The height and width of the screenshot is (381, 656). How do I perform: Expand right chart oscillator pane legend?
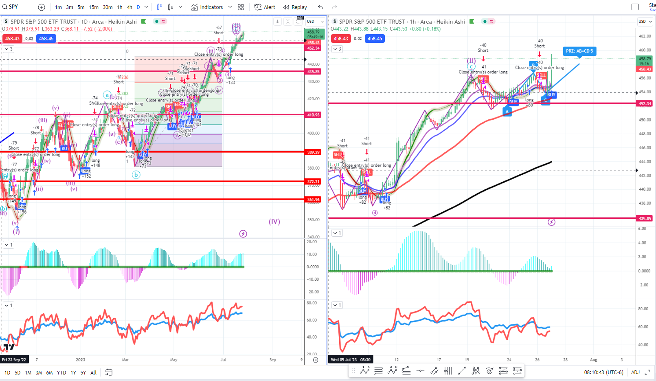[337, 305]
